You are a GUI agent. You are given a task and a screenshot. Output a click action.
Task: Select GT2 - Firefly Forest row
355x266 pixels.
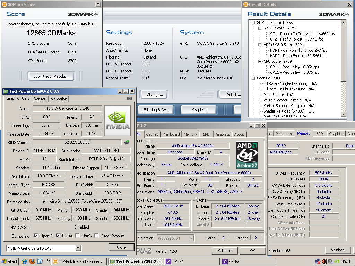pyautogui.click(x=297, y=39)
